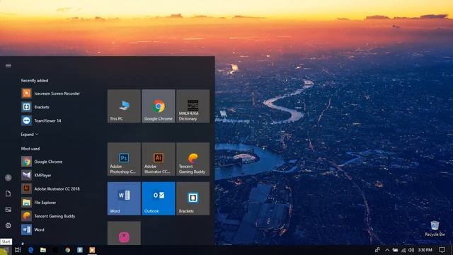Viewport: 453px width, 255px height.
Task: Open the Tencent Gaming Buddy tile
Action: (193, 159)
